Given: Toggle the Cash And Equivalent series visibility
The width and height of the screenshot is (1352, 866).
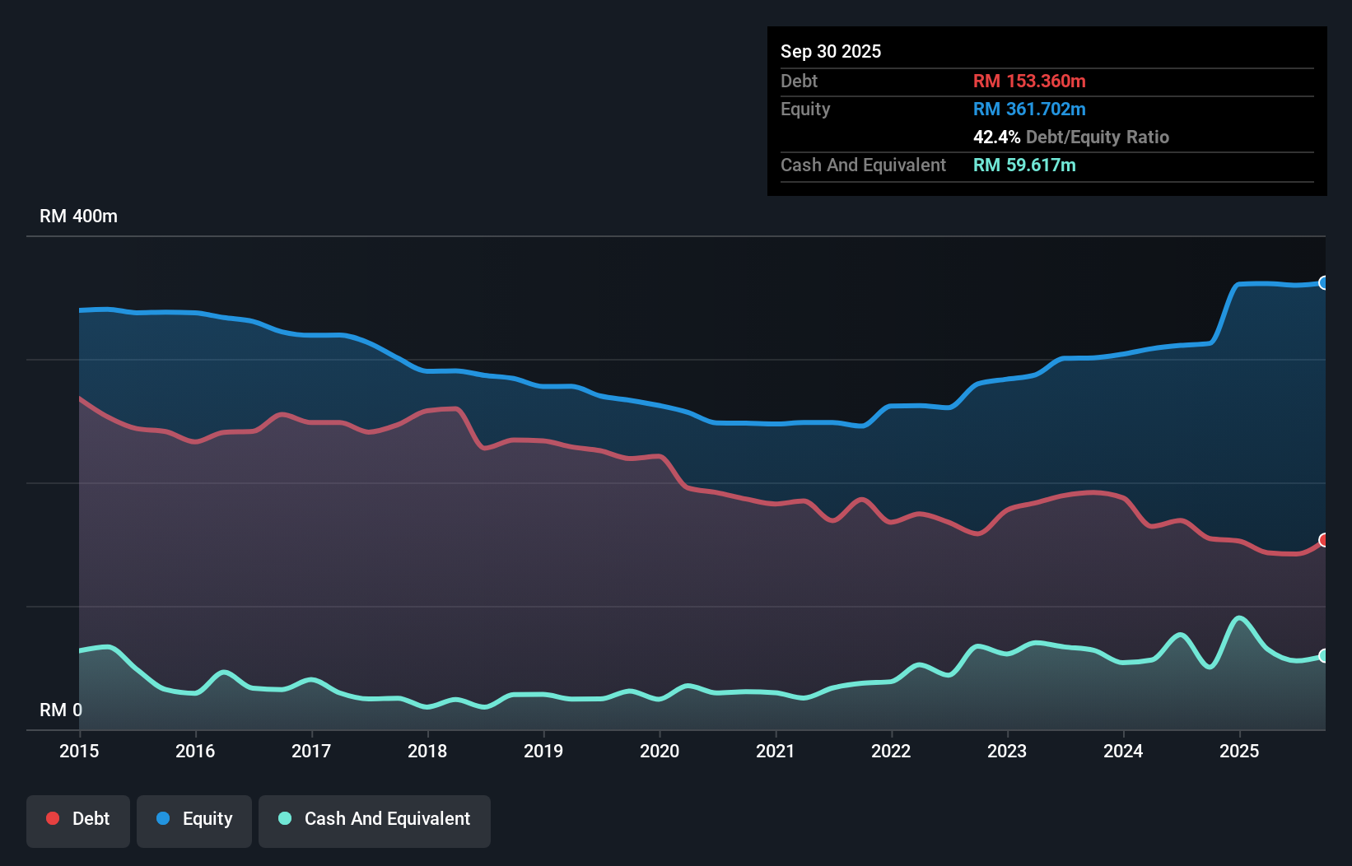Looking at the screenshot, I should pyautogui.click(x=374, y=820).
